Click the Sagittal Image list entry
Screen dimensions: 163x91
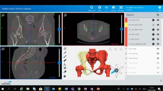pos(133,58)
